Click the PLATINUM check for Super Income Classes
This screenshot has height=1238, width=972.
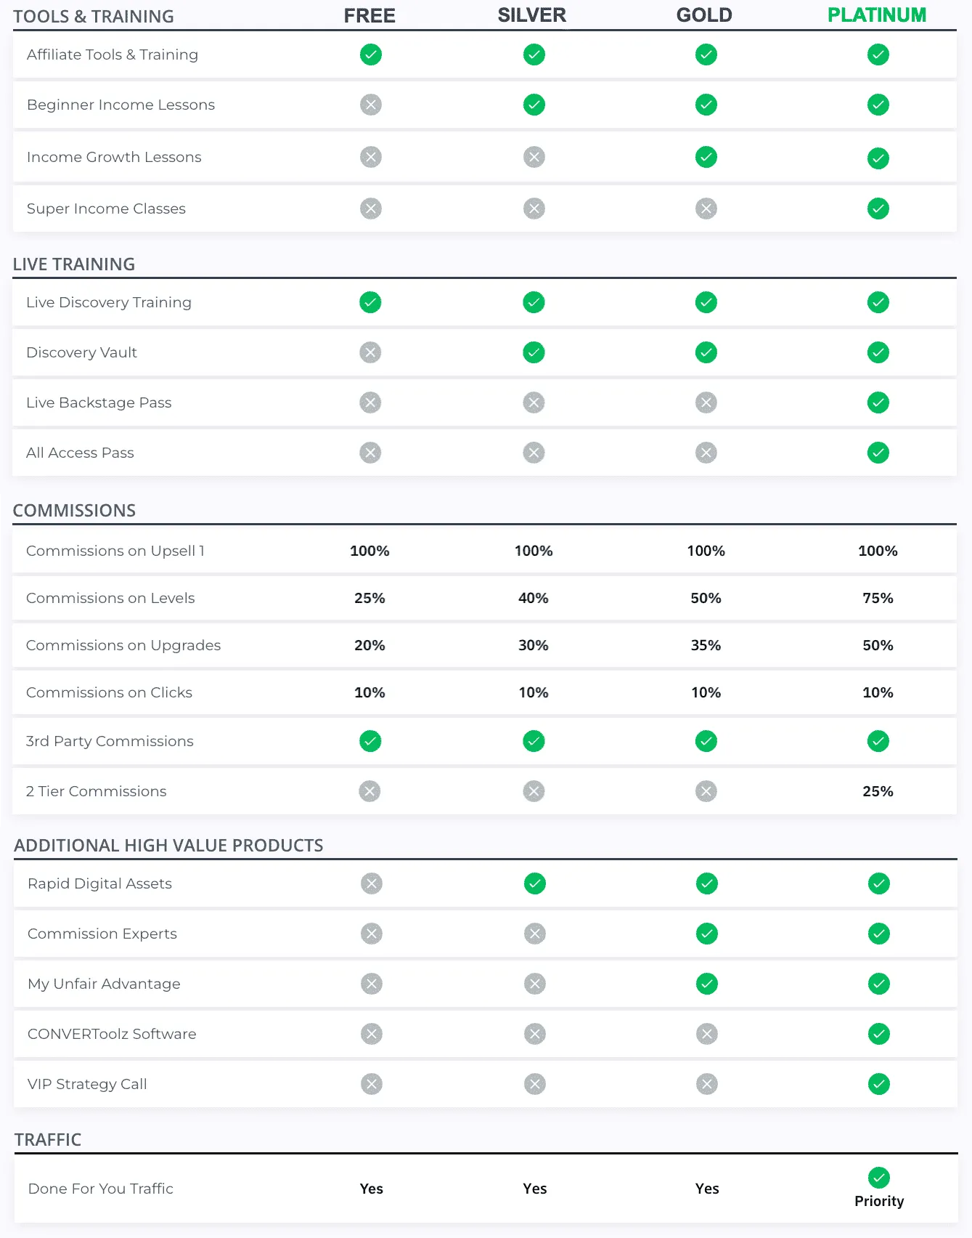click(x=878, y=209)
